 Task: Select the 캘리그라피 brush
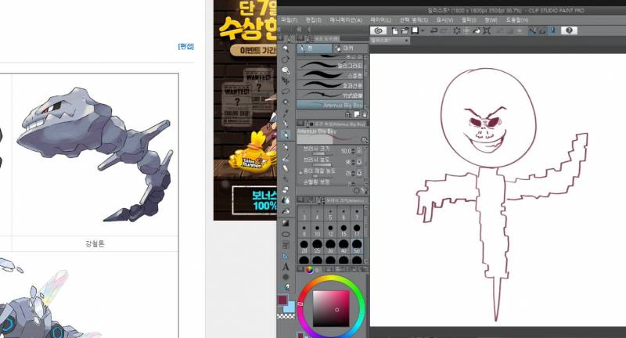tap(331, 65)
